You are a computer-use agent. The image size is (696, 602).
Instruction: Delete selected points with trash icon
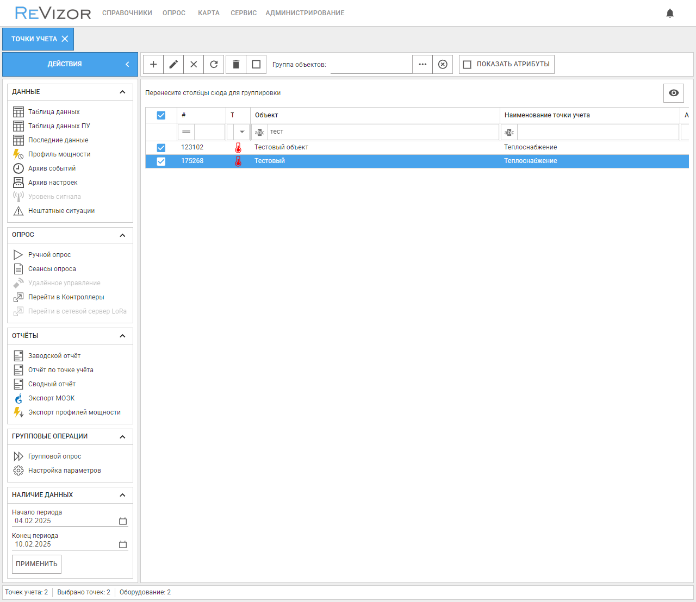pyautogui.click(x=236, y=64)
